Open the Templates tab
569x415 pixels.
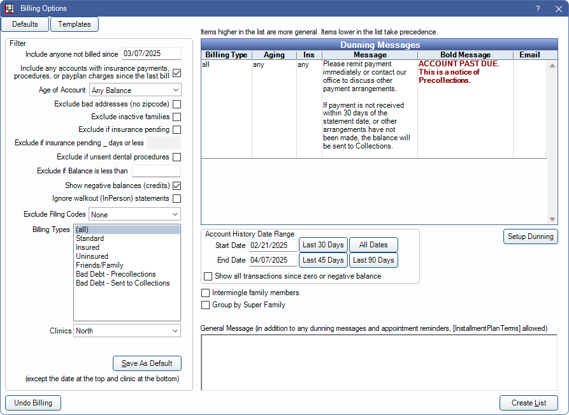tap(74, 24)
